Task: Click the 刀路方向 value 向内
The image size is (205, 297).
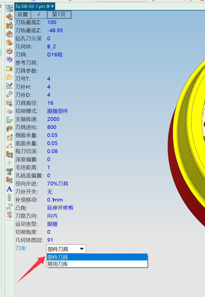Action: coord(52,216)
